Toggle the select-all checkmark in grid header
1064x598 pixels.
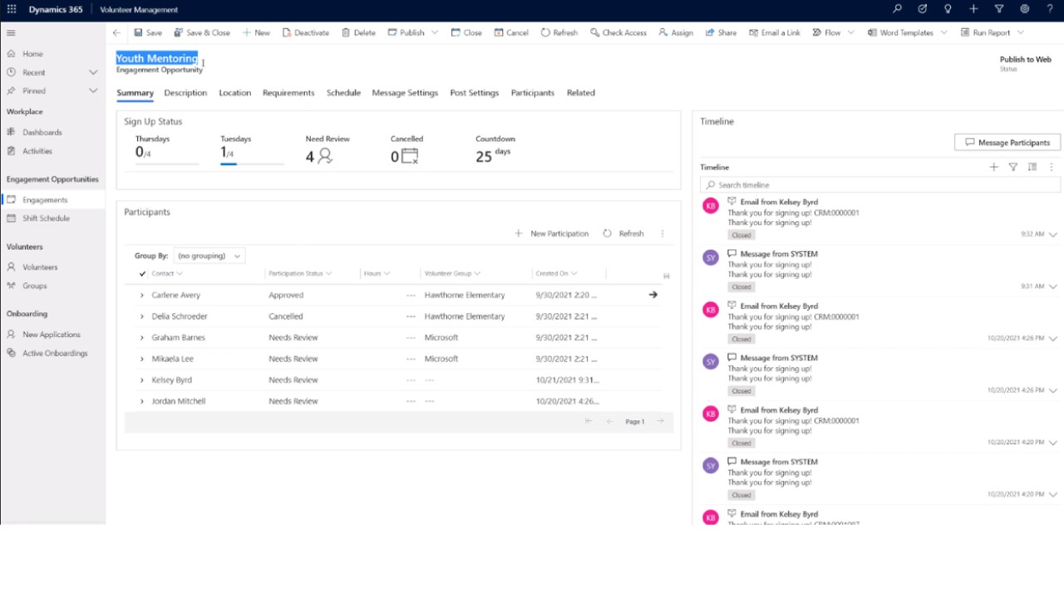point(142,273)
